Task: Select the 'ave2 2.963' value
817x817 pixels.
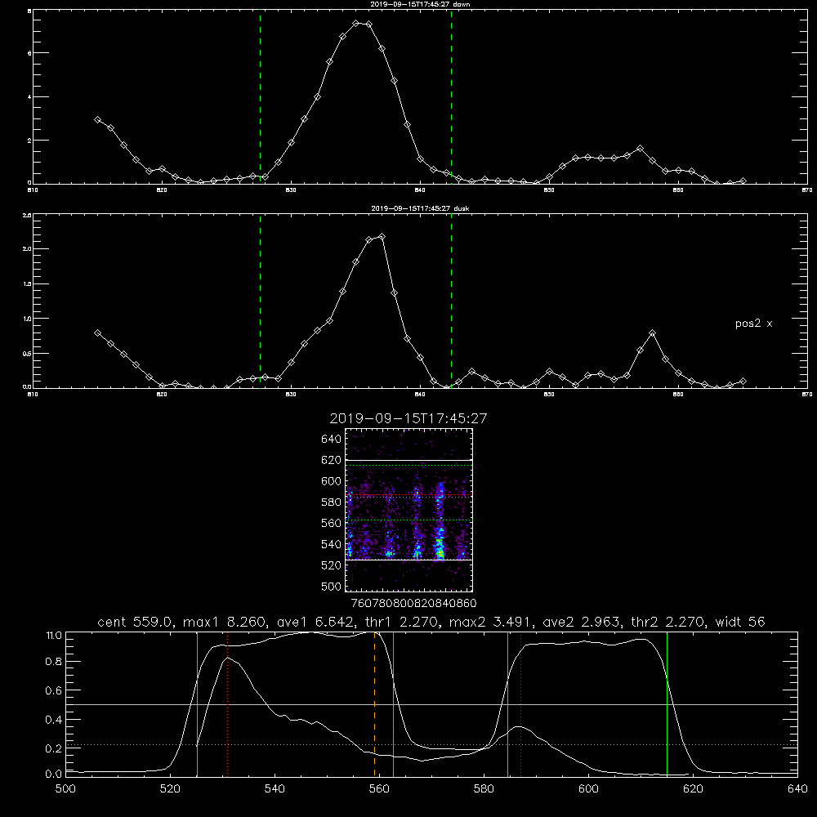Action: pos(580,622)
